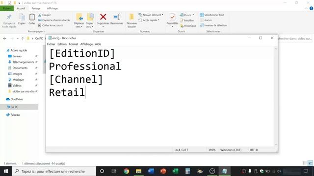Open the Calculator from the taskbar
This screenshot has height=176, width=314.
click(187, 171)
